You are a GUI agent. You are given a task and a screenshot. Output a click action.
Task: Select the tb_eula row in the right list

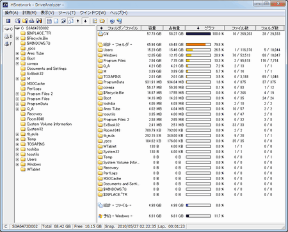coord(191,136)
